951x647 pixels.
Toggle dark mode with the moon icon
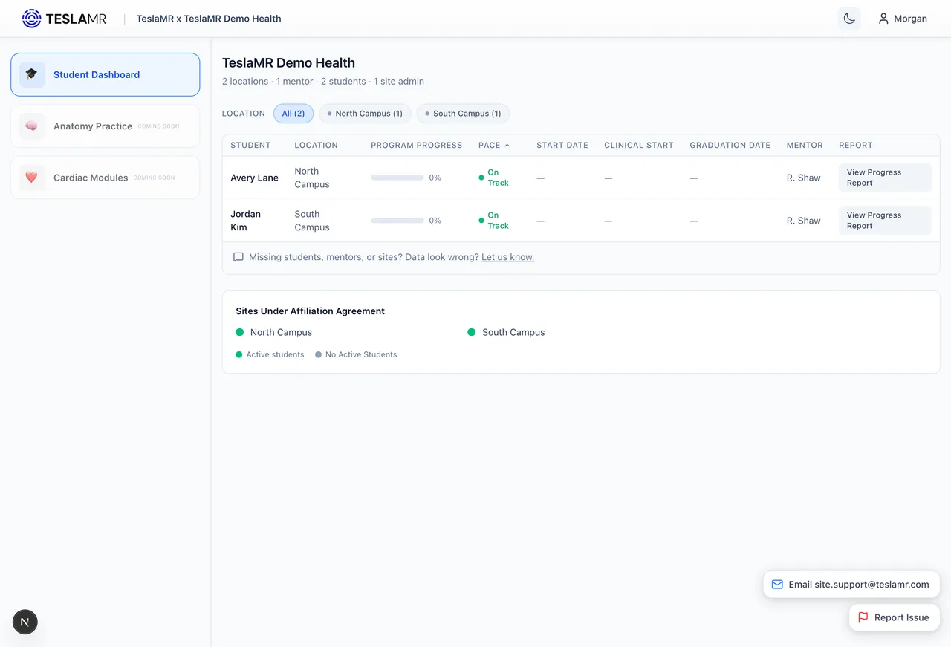(848, 18)
